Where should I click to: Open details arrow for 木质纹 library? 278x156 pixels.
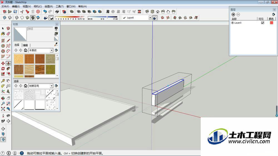[56, 50]
